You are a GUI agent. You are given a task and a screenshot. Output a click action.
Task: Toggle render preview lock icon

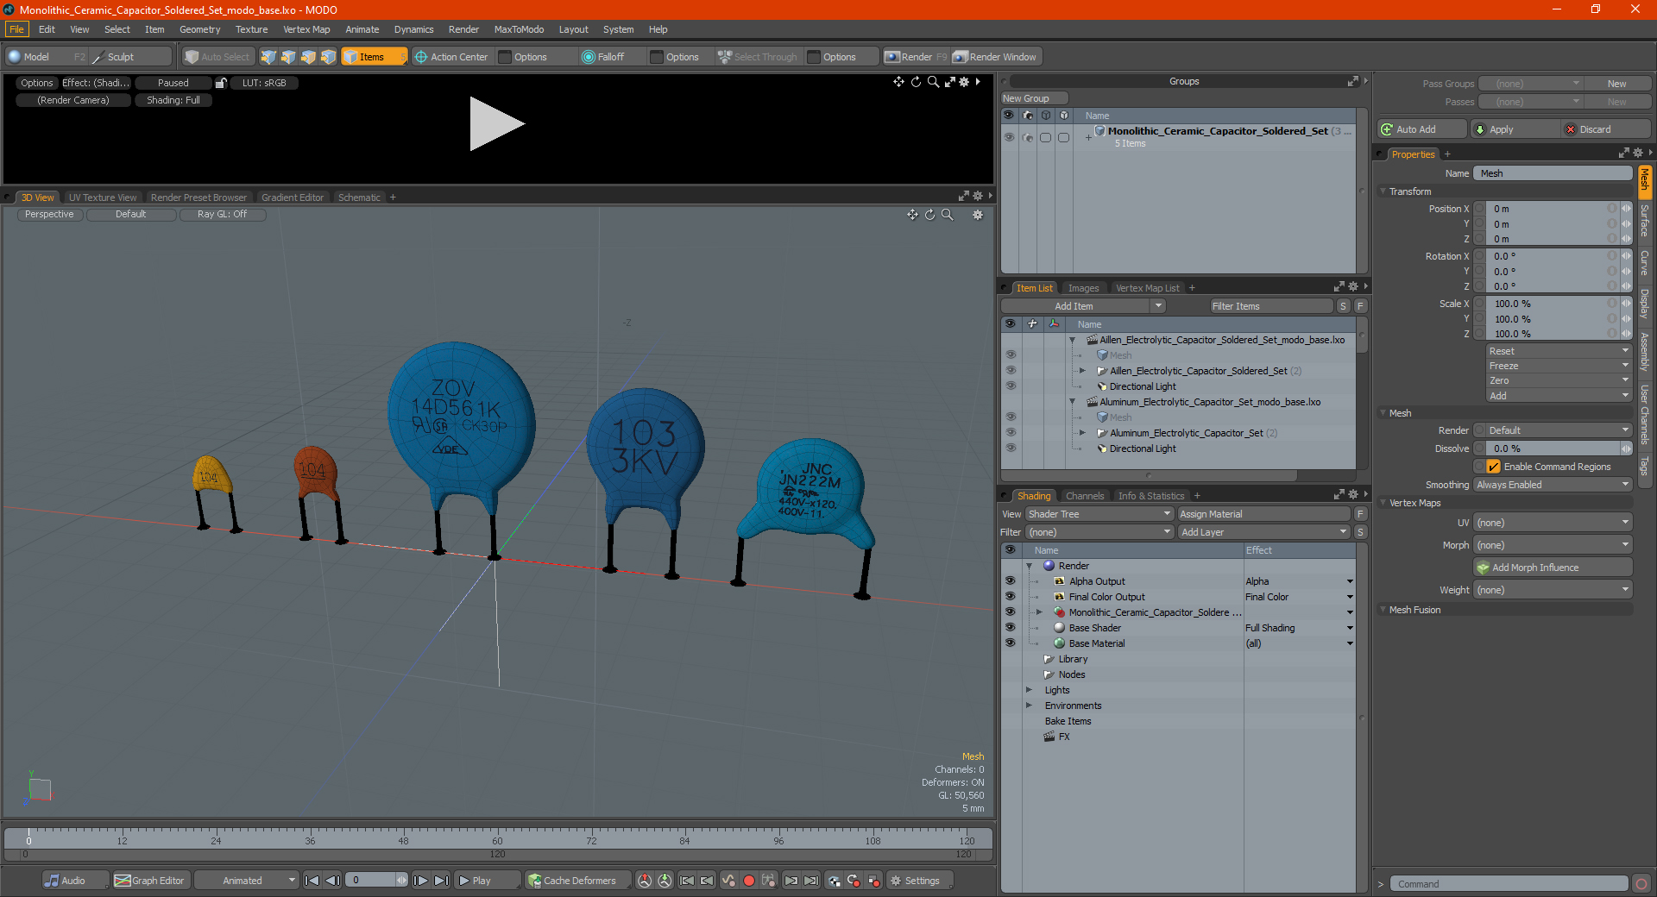[x=221, y=83]
